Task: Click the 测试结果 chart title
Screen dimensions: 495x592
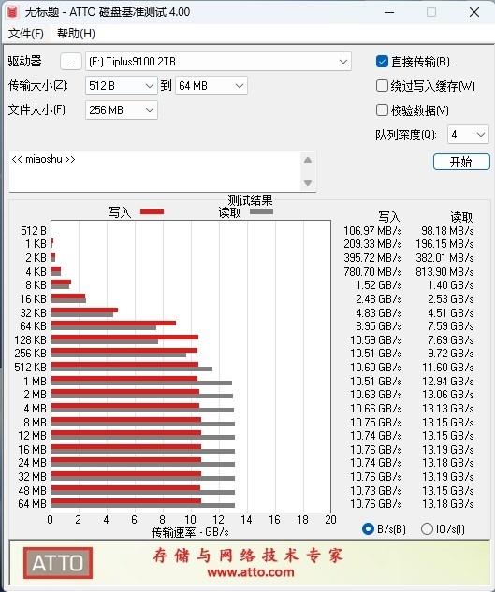Action: pos(250,200)
